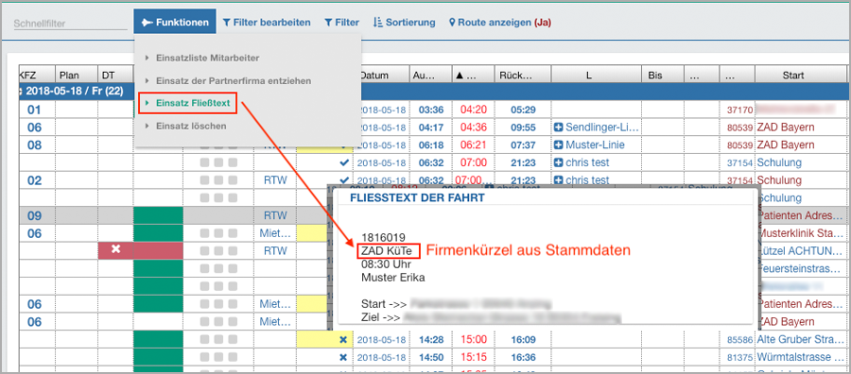851x374 pixels.
Task: Focus the Schnellfilter input field
Action: tap(69, 24)
